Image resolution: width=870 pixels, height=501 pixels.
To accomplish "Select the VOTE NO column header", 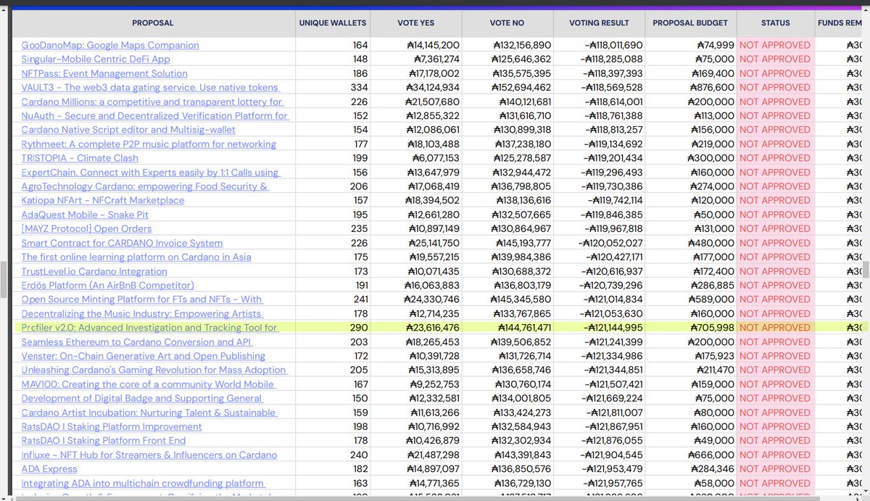I will [507, 23].
